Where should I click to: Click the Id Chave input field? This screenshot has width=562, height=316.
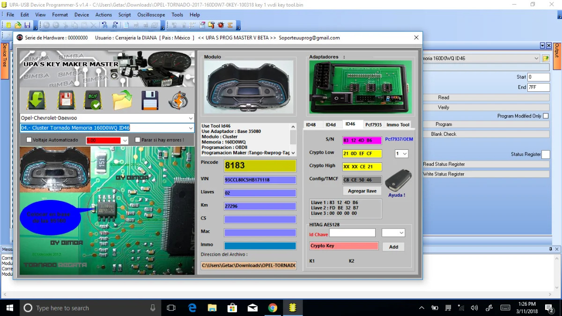click(352, 233)
